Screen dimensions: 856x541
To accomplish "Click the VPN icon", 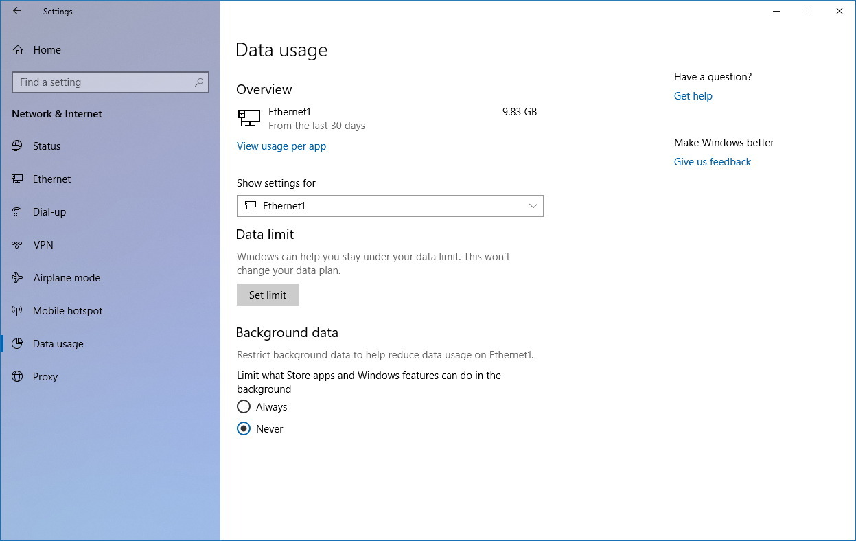I will (x=18, y=245).
